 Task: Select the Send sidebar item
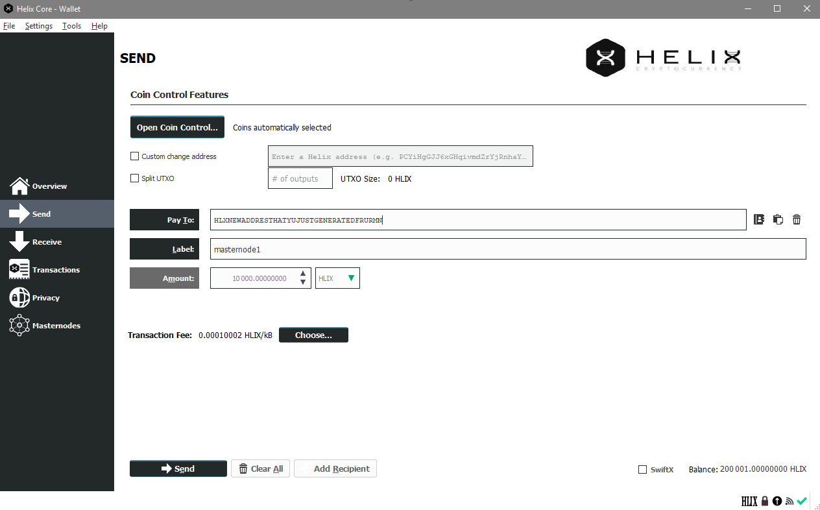(57, 213)
